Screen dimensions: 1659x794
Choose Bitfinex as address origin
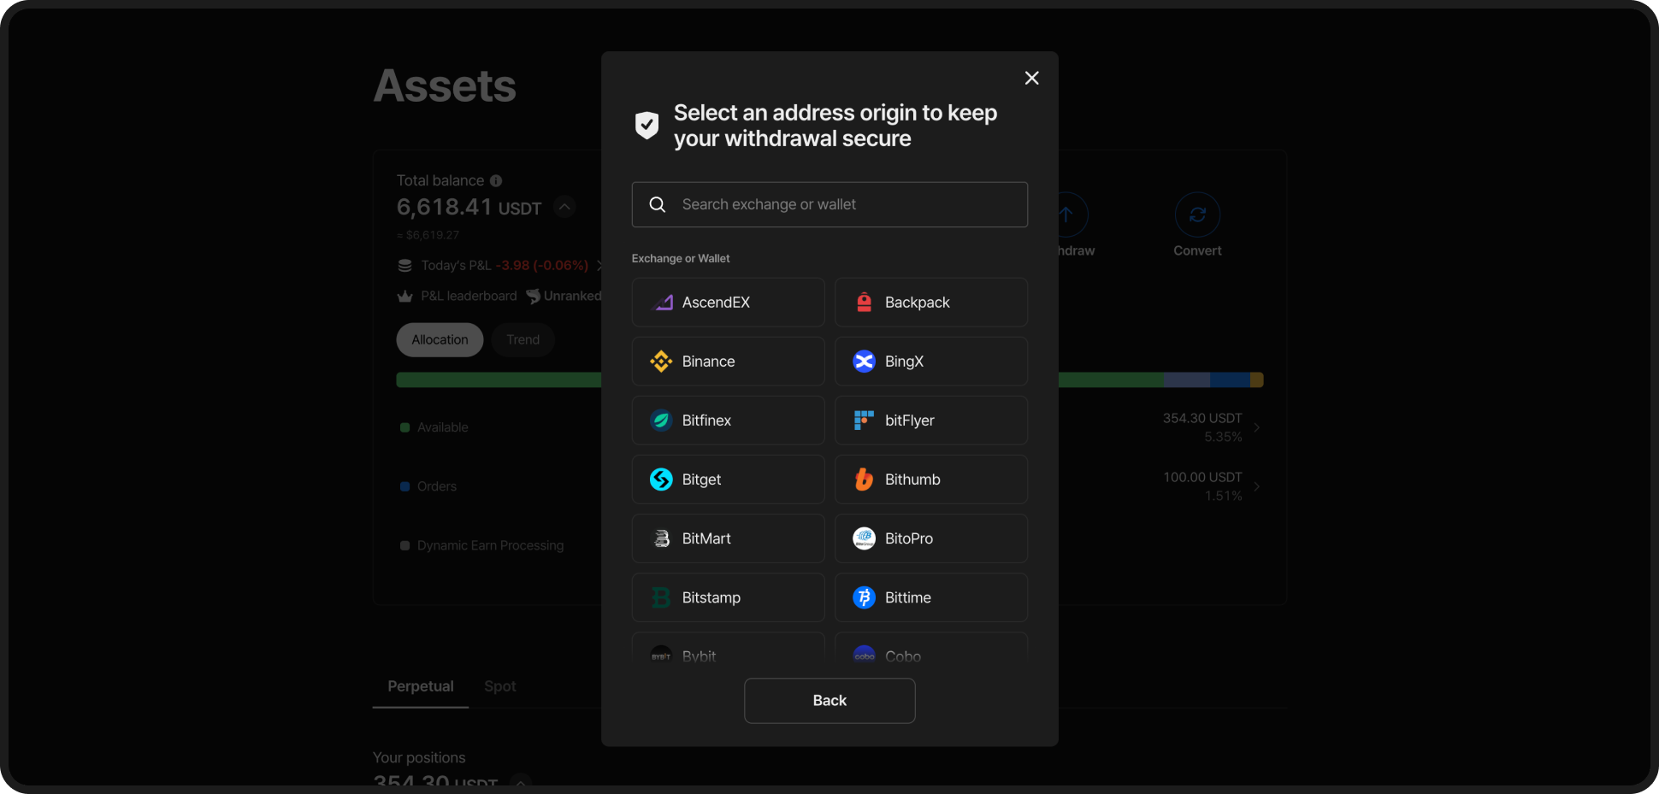click(729, 421)
